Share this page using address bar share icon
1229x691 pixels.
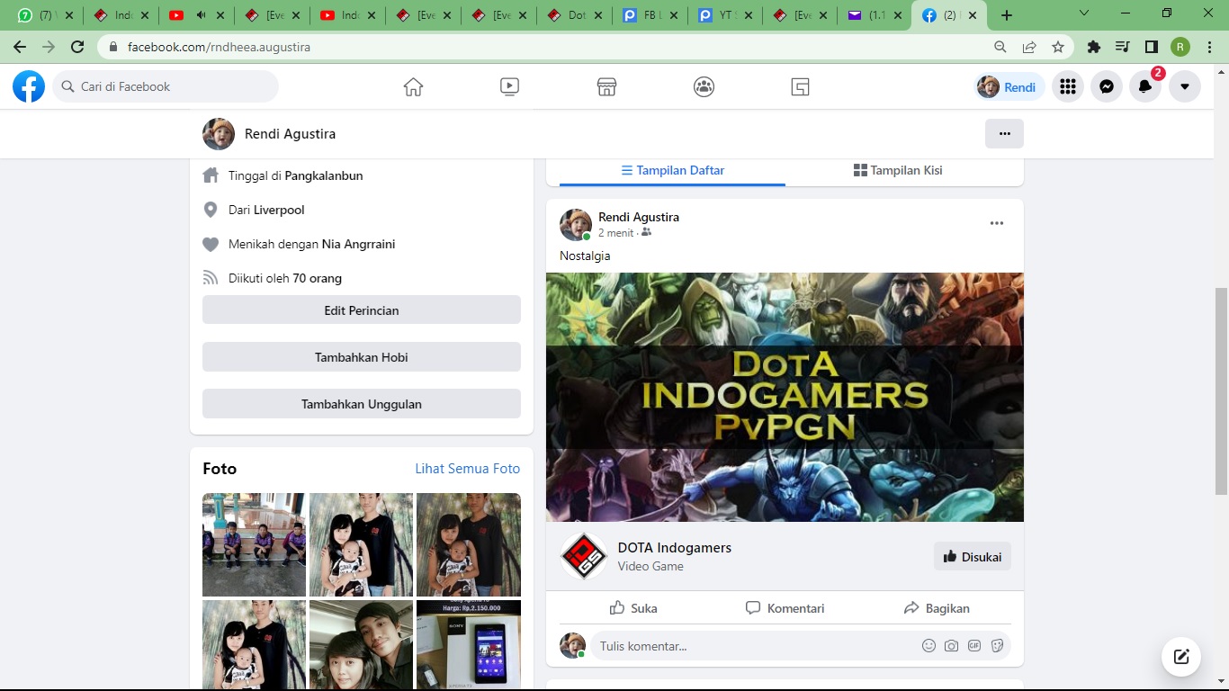coord(1029,47)
